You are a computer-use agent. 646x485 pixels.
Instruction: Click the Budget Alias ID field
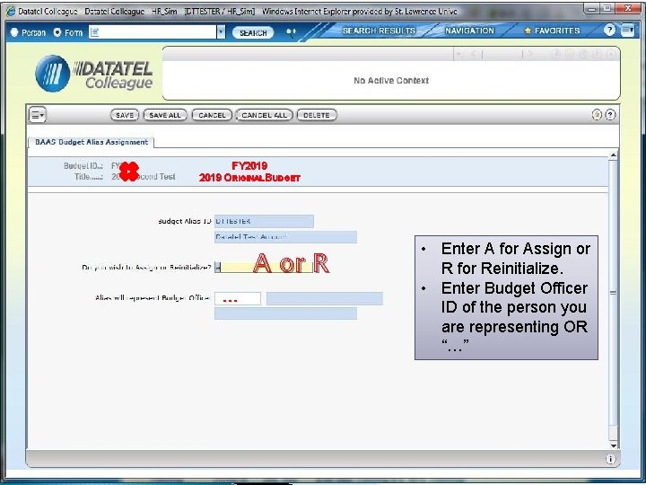264,222
